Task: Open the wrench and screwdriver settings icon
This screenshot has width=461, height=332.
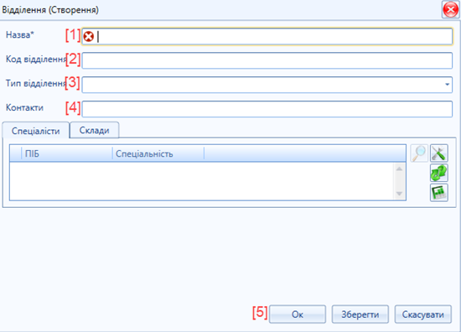Action: click(439, 153)
